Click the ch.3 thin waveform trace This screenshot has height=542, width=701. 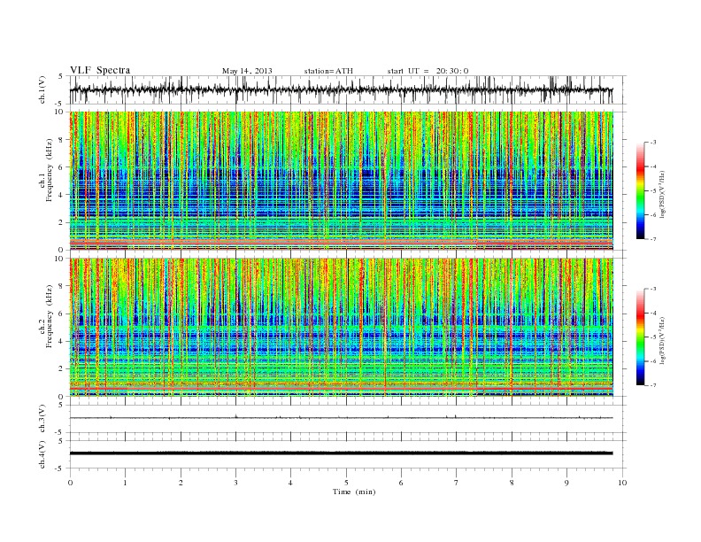341,418
